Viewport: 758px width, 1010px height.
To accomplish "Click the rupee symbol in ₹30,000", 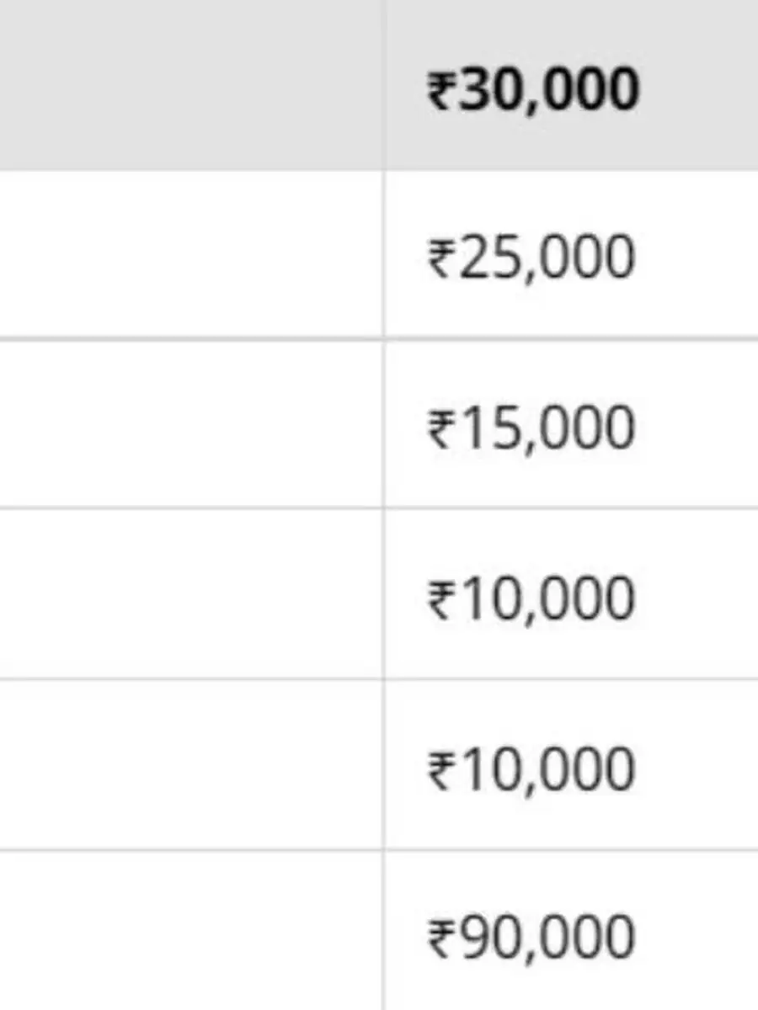I will click(x=441, y=91).
